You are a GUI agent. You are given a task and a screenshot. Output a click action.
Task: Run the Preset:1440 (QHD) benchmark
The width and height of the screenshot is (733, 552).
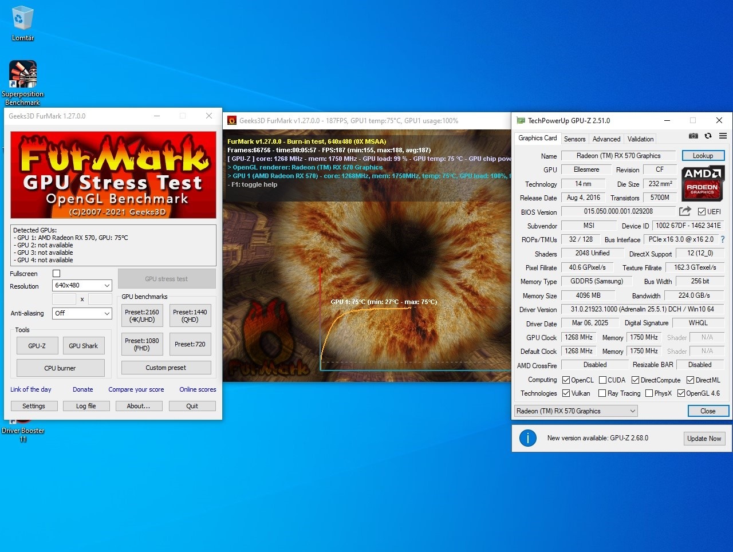pyautogui.click(x=190, y=316)
